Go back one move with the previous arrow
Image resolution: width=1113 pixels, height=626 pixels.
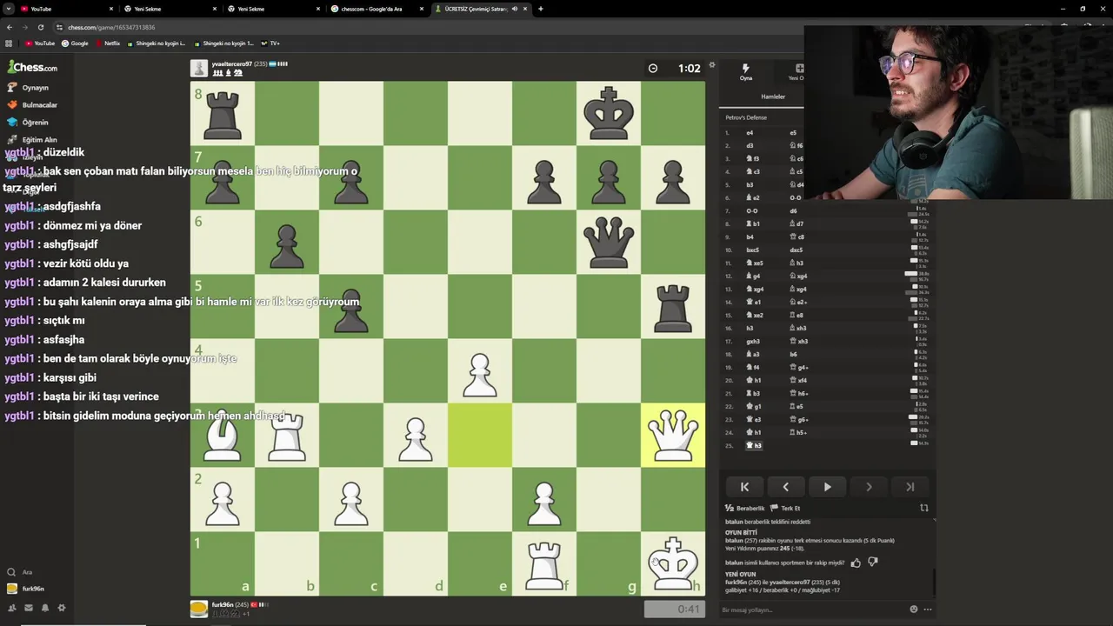785,487
